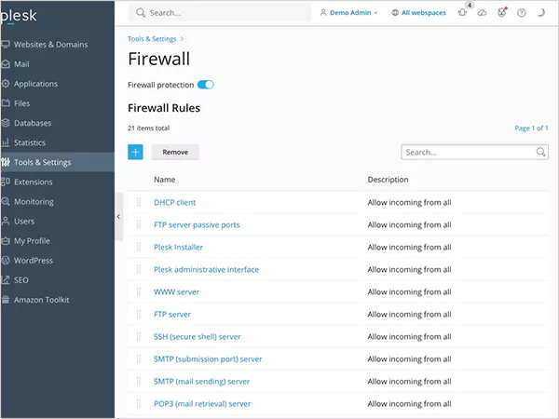Click the firewall rules Search field
This screenshot has height=419, width=559.
click(x=475, y=152)
